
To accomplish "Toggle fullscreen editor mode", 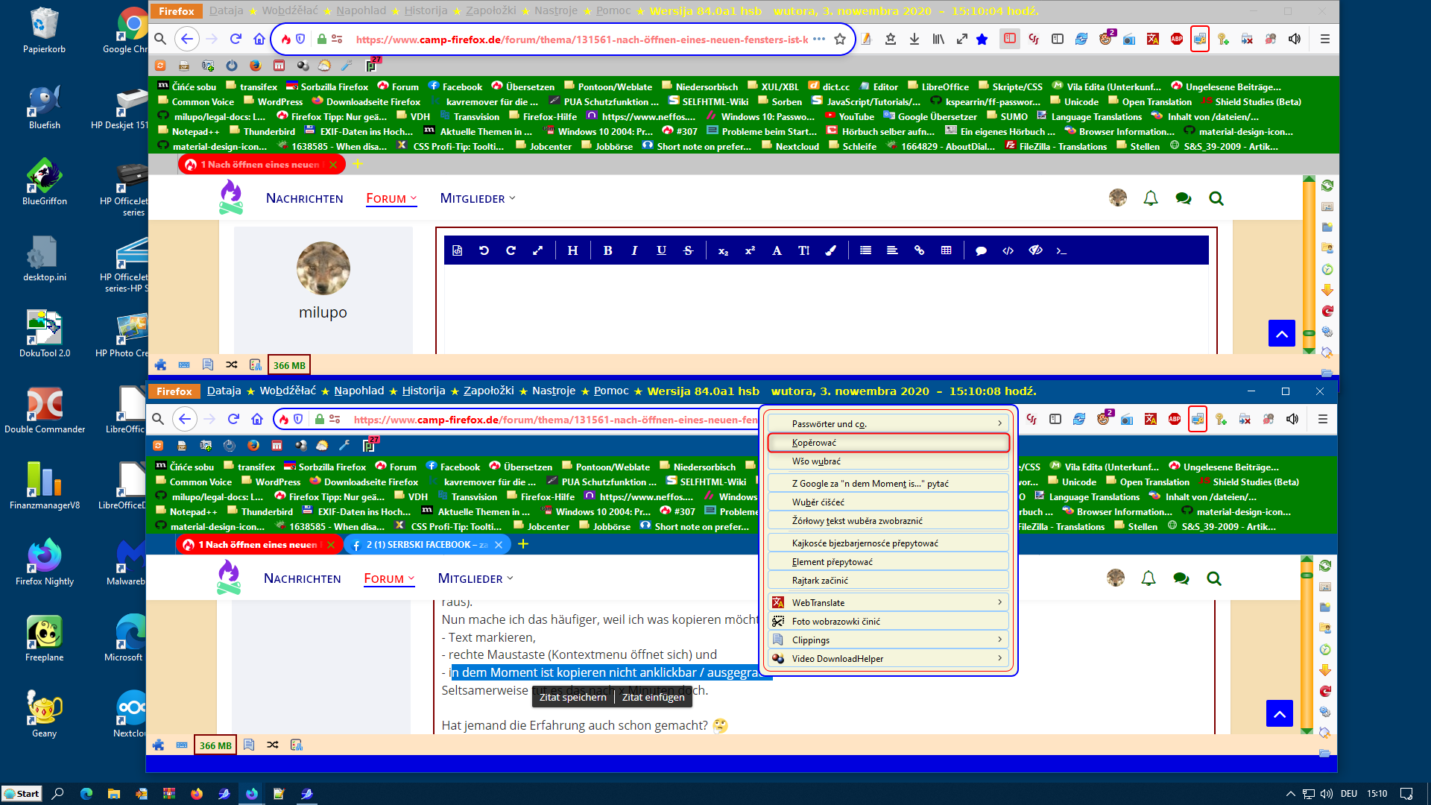I will click(x=537, y=251).
